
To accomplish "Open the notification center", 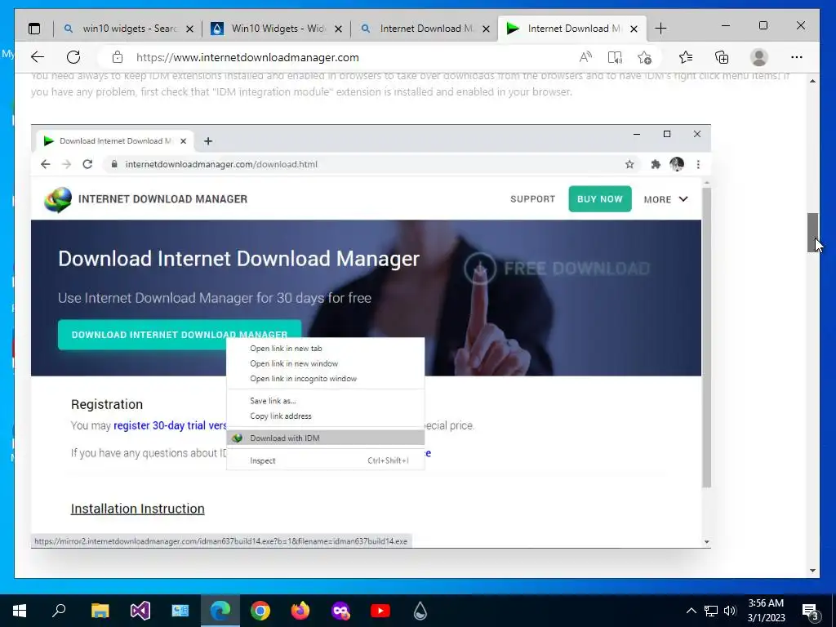I will coord(811,611).
